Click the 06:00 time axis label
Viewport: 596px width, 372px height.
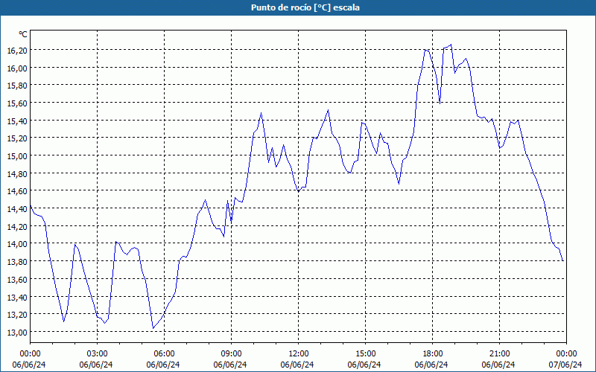[164, 354]
